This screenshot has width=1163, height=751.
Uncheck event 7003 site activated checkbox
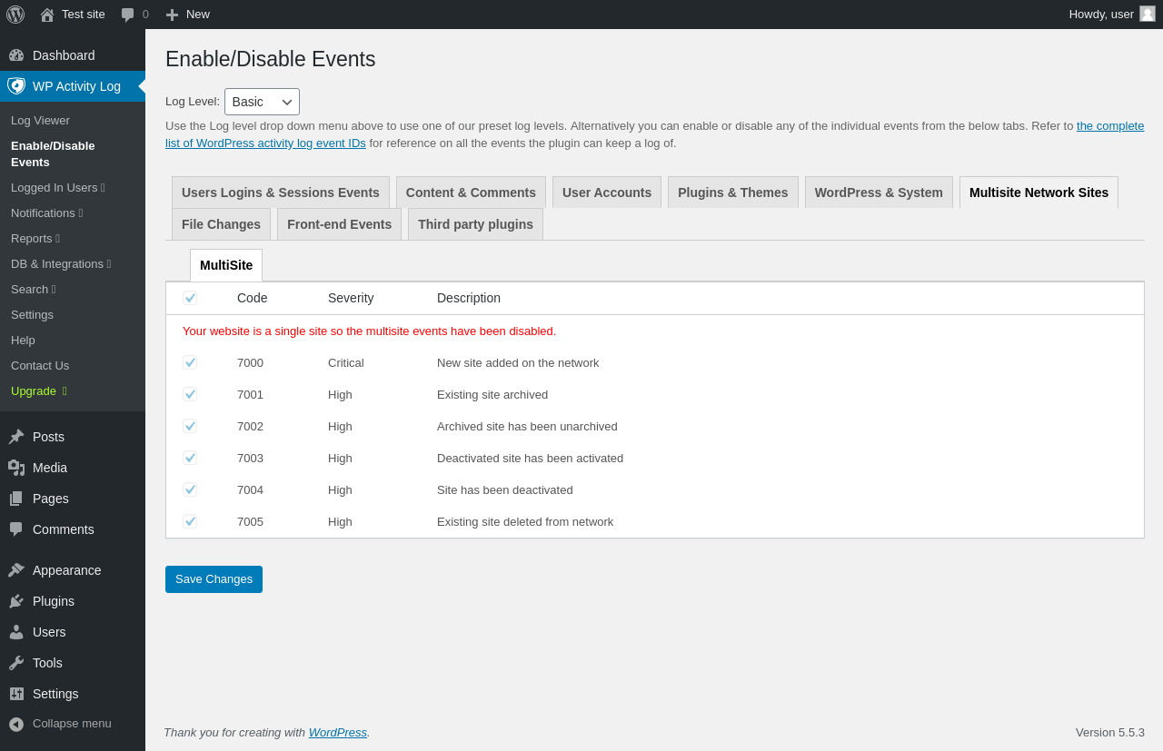pyautogui.click(x=190, y=458)
